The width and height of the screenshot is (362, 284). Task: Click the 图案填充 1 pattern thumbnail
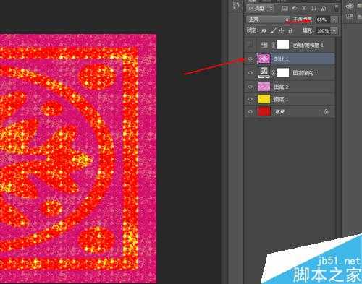tap(264, 72)
